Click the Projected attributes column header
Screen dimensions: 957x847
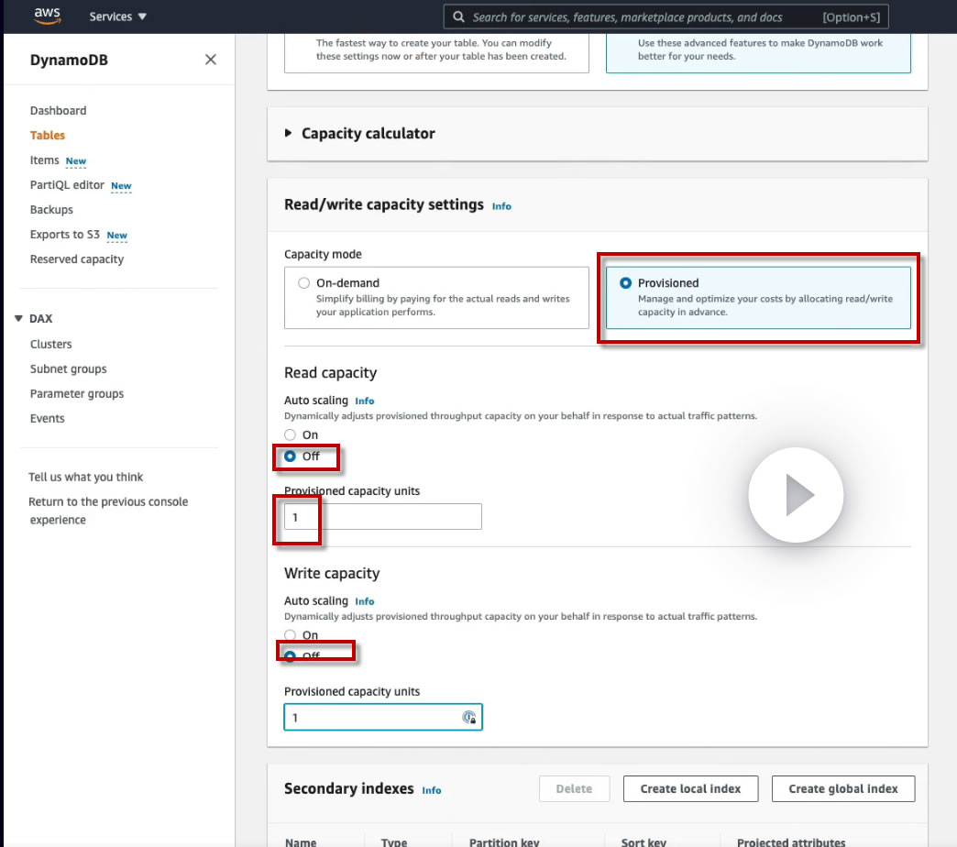click(x=791, y=841)
